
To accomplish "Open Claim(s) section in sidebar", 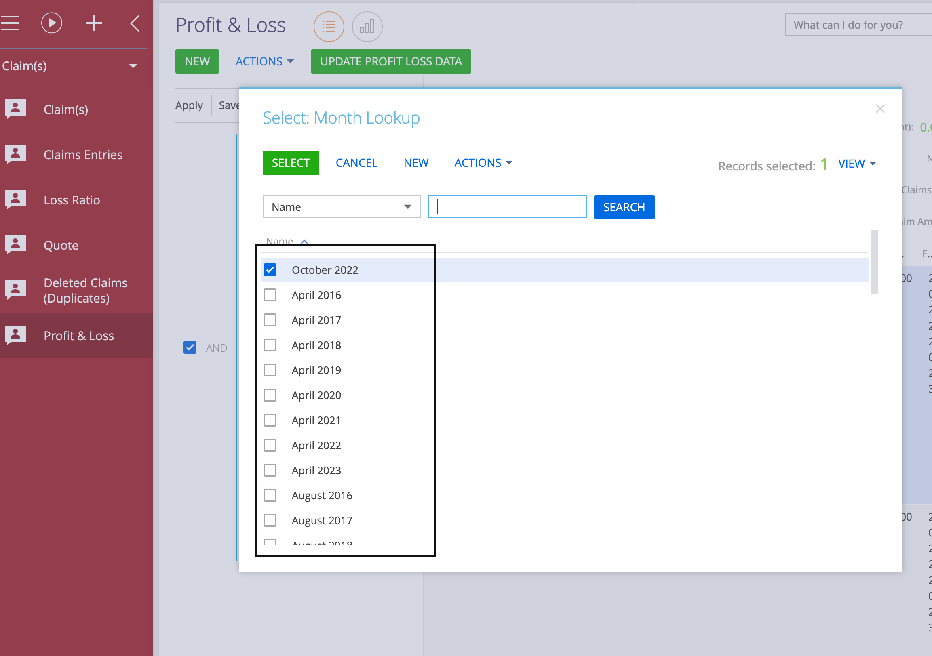I will pyautogui.click(x=66, y=109).
